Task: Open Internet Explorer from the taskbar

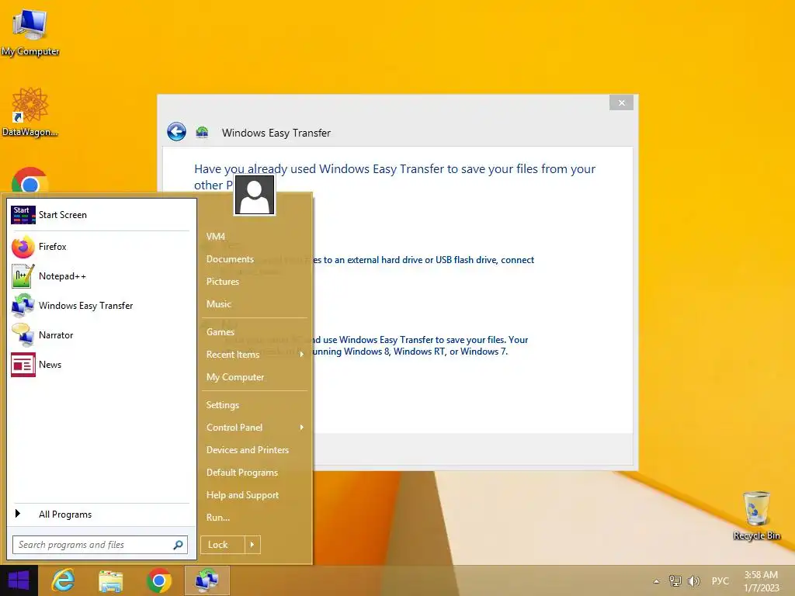Action: pos(64,580)
